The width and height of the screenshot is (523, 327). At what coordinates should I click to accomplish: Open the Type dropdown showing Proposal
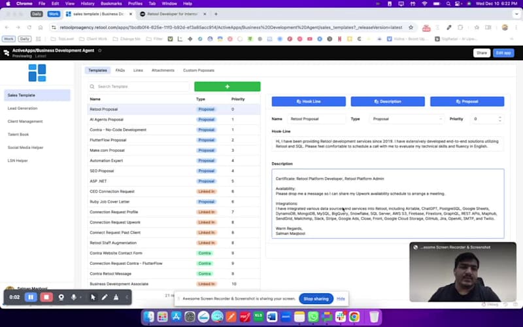click(407, 119)
